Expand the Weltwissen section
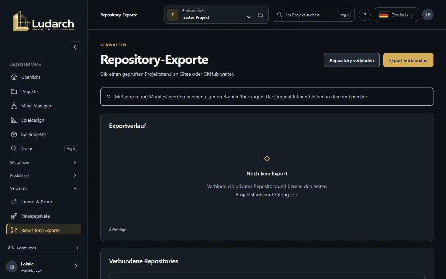Screen dimensions: 446x279 click(44, 163)
